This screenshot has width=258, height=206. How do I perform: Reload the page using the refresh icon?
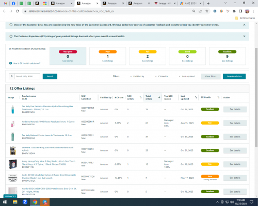tap(17, 11)
